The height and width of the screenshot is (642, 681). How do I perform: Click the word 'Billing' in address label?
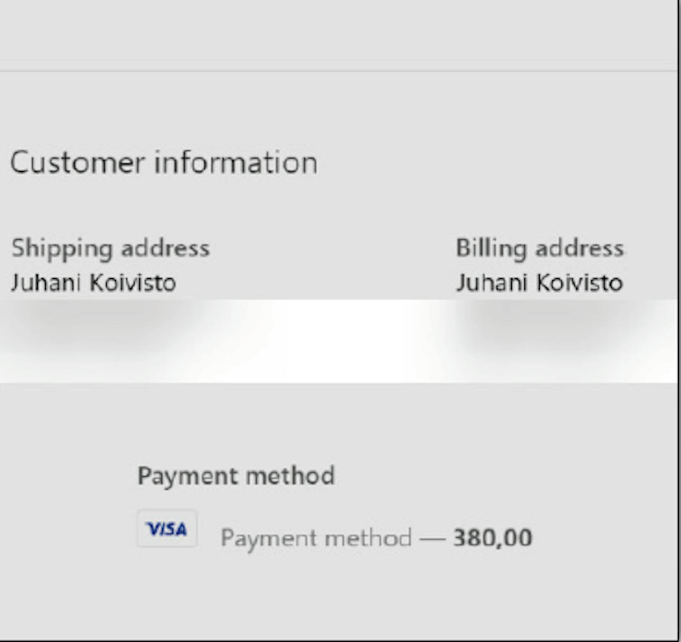tap(491, 248)
